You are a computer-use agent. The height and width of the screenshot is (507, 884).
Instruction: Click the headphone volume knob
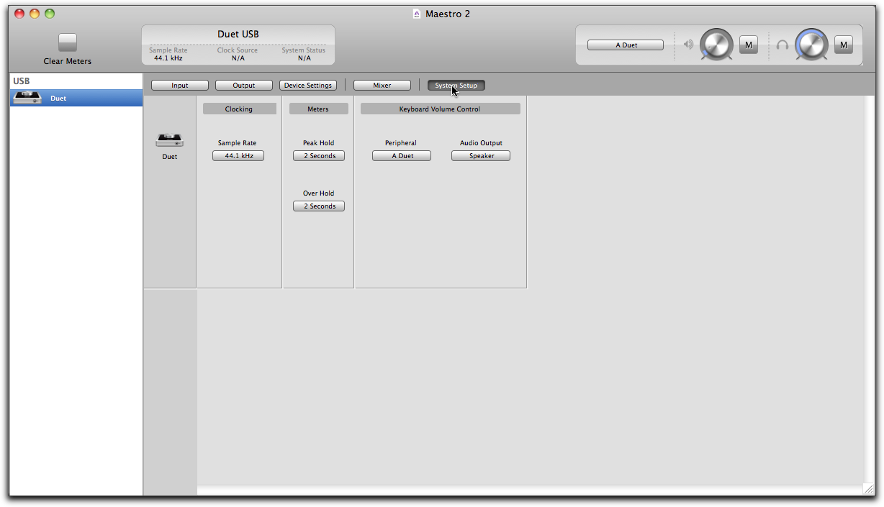pyautogui.click(x=811, y=45)
